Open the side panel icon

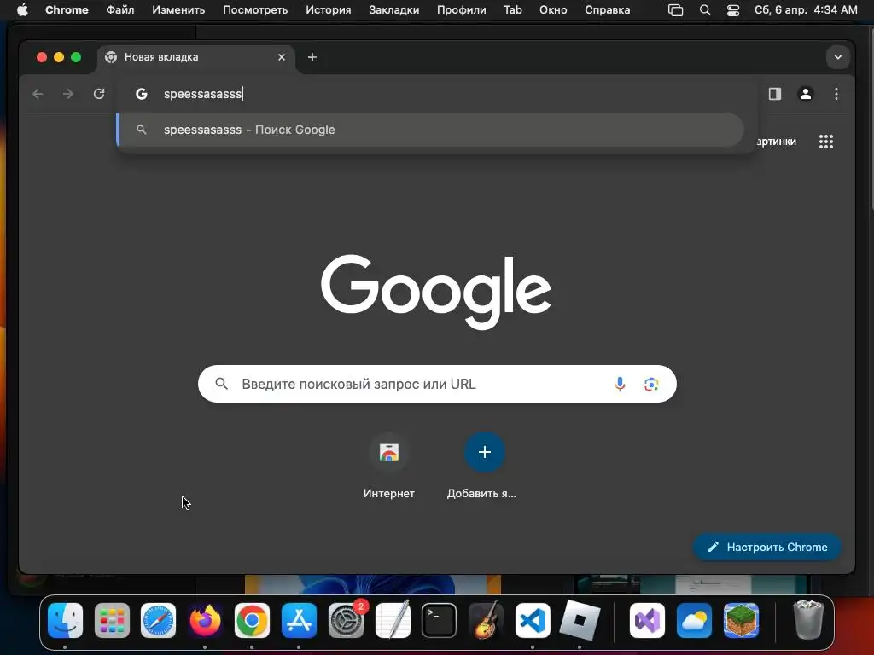pos(775,94)
